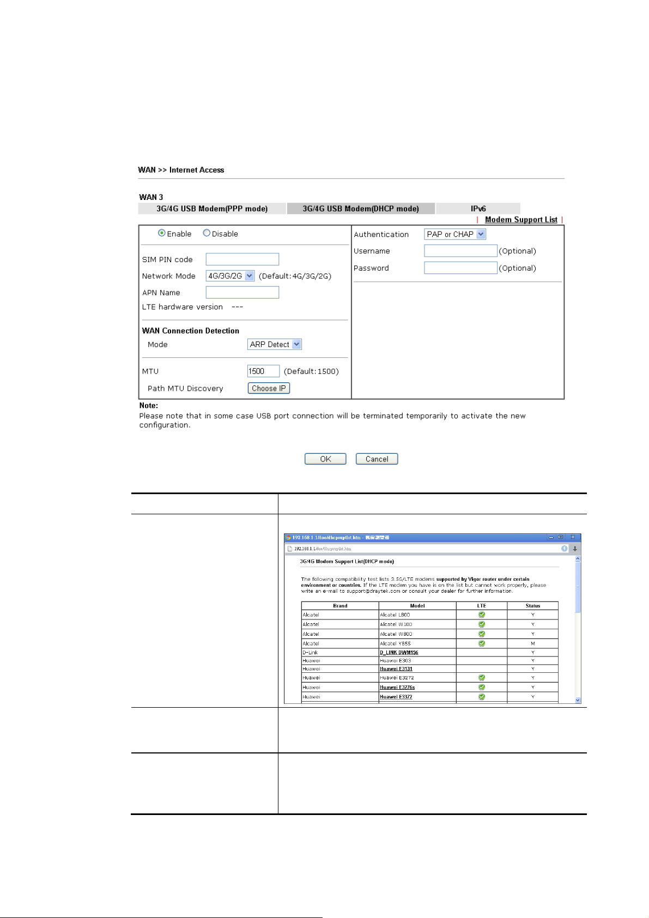The width and height of the screenshot is (649, 918).
Task: Click the blue circular icon in popup address bar
Action: click(565, 549)
